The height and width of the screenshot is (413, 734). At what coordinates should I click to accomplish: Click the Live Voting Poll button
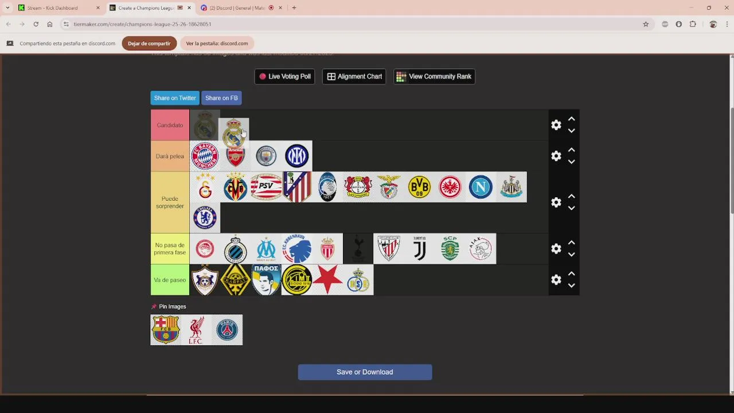(284, 76)
